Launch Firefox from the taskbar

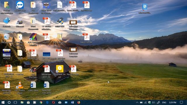point(79,102)
